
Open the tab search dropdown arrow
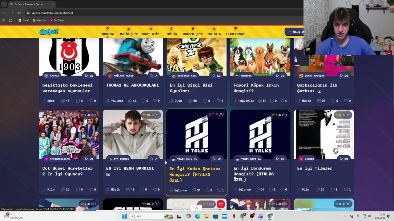(x=4, y=4)
